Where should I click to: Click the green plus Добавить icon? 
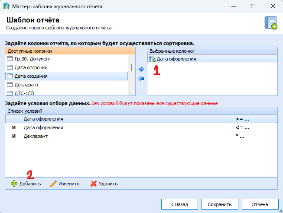[14, 184]
